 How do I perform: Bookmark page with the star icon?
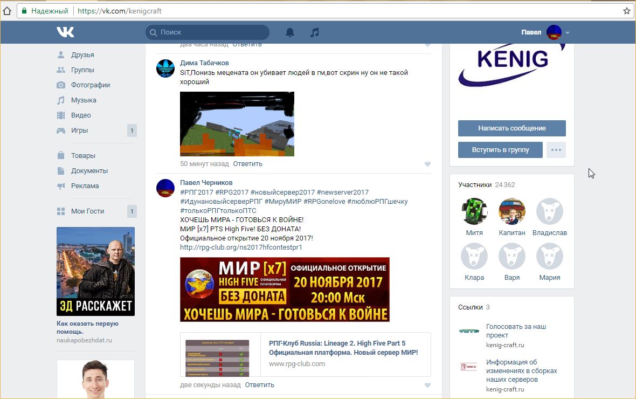tap(626, 11)
